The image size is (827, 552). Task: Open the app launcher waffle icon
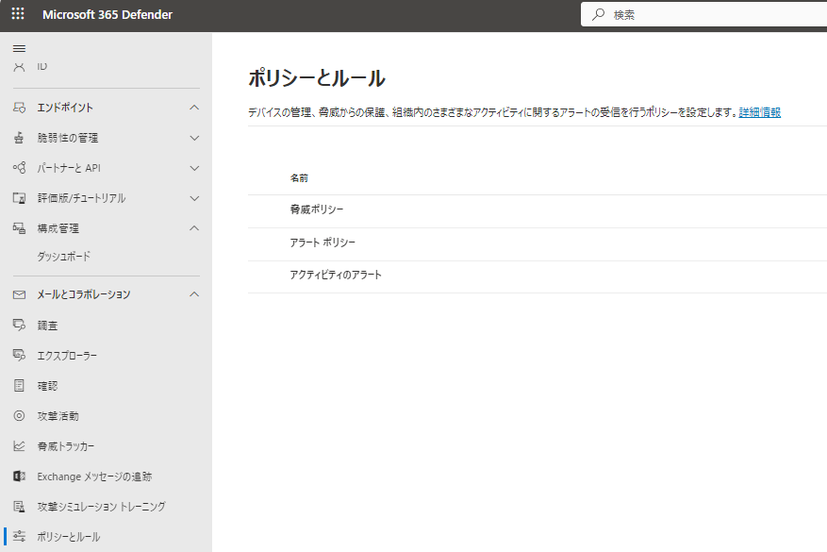[18, 14]
